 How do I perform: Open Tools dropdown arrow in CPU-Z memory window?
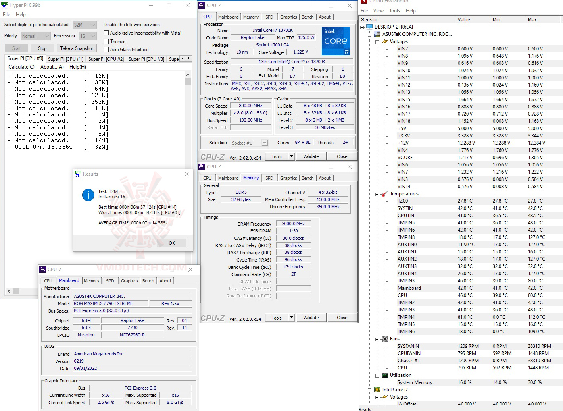coord(292,318)
